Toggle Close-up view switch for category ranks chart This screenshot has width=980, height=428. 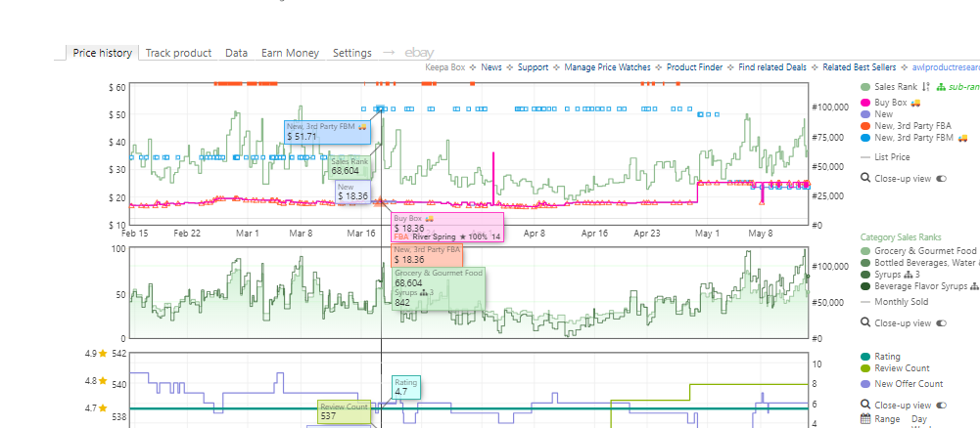(941, 322)
